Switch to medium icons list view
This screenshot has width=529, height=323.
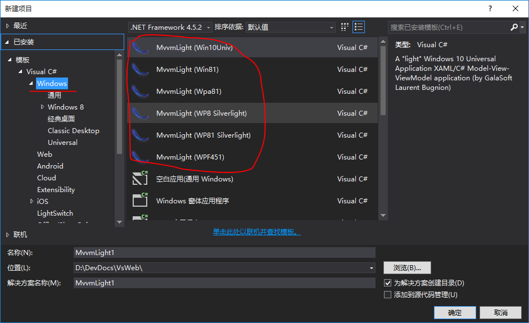tap(359, 28)
